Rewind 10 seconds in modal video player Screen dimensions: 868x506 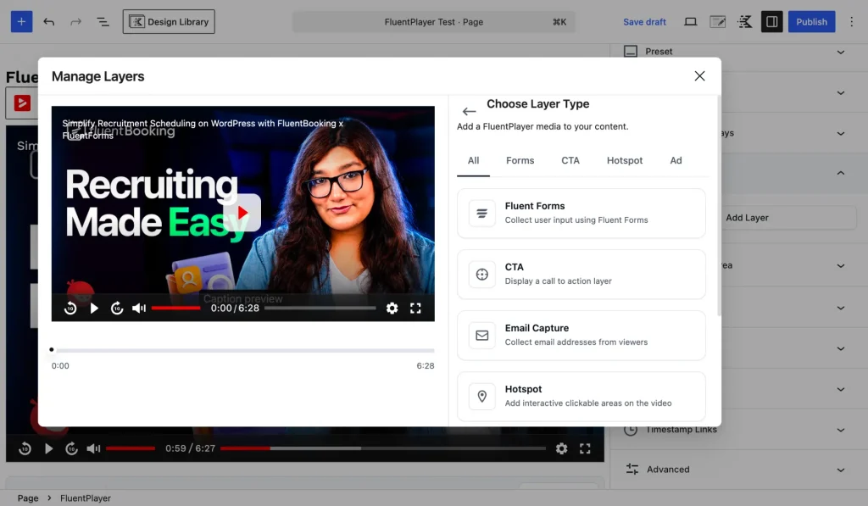pos(70,309)
